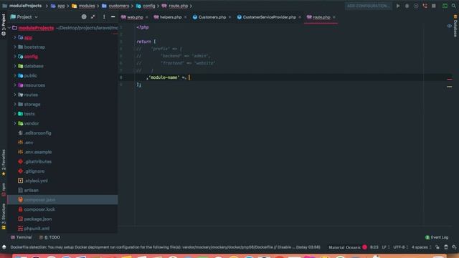Screen dimensions: 459x258
Task: Expand the app folder
Action: 15,37
